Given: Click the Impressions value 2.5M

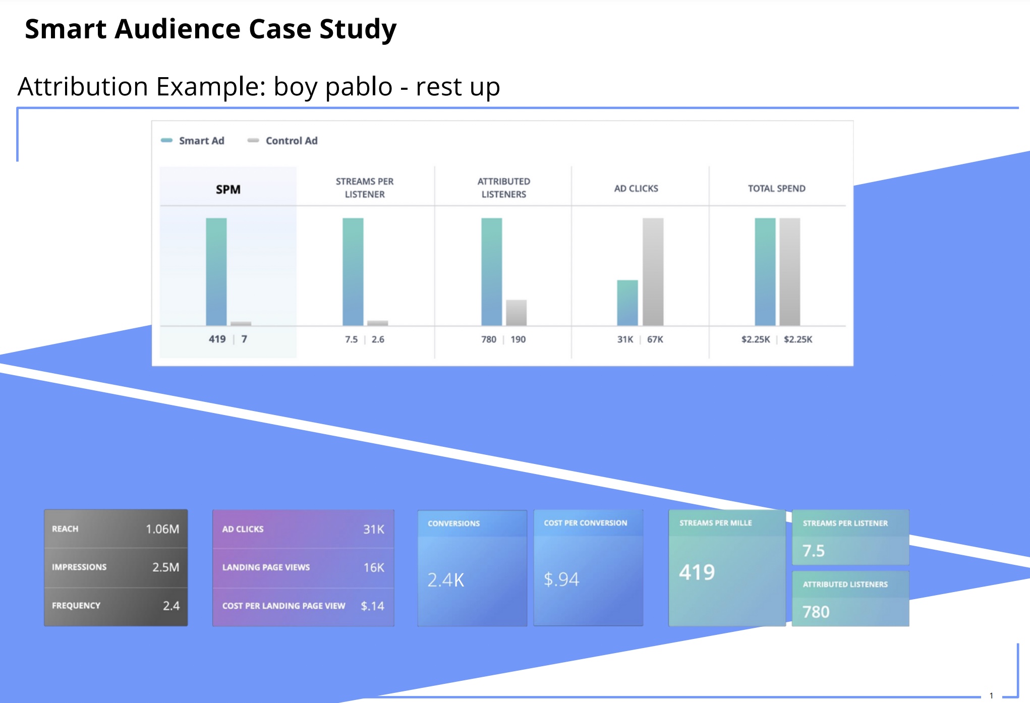Looking at the screenshot, I should (166, 567).
